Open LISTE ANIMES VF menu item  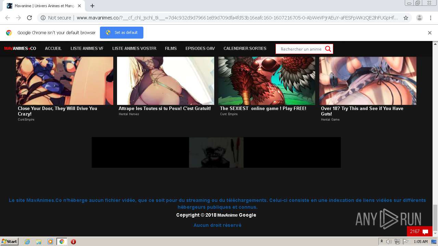pos(87,49)
